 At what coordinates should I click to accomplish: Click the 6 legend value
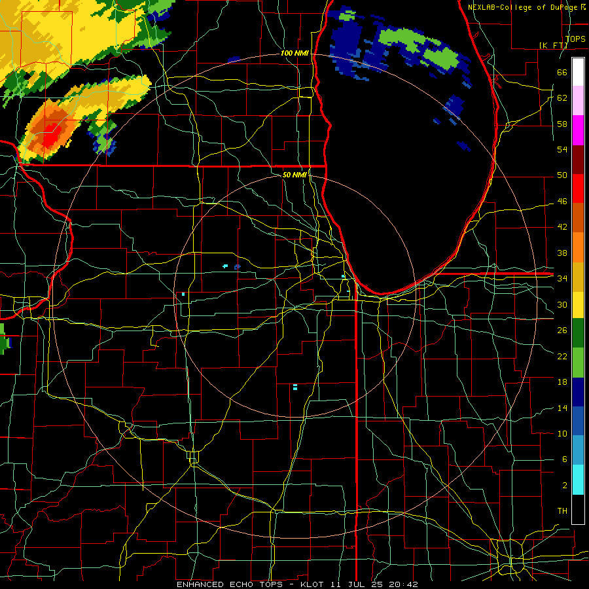[565, 459]
